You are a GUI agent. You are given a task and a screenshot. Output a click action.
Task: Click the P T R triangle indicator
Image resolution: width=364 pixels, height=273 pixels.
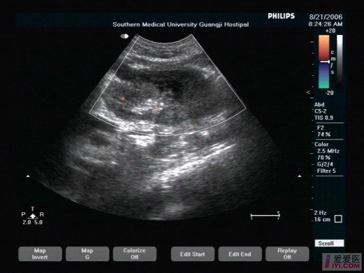32,216
